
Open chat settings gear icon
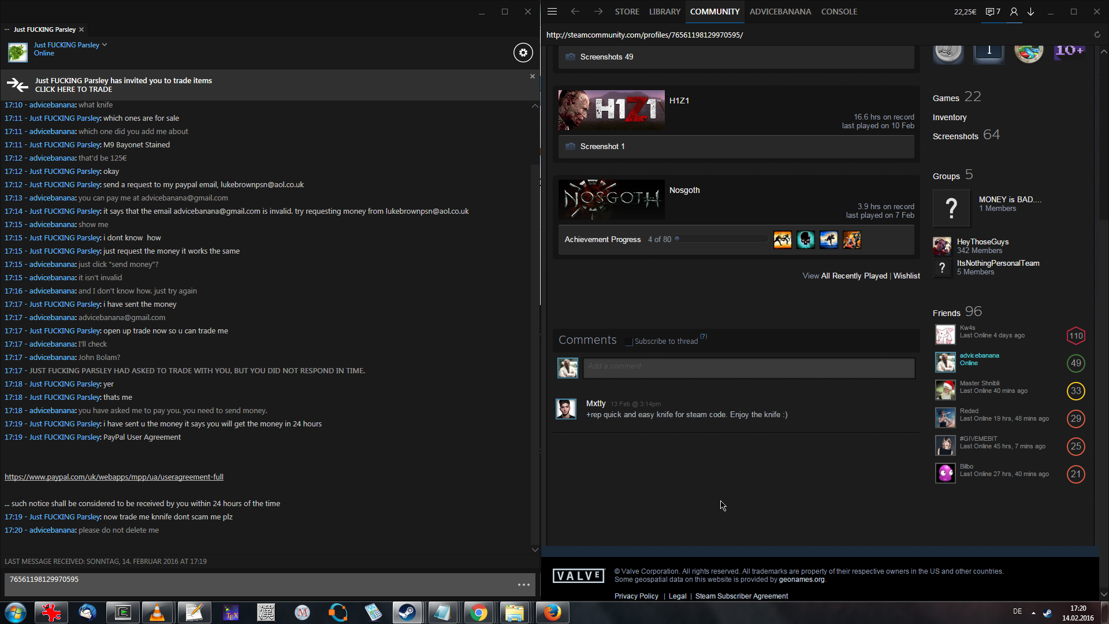coord(523,53)
